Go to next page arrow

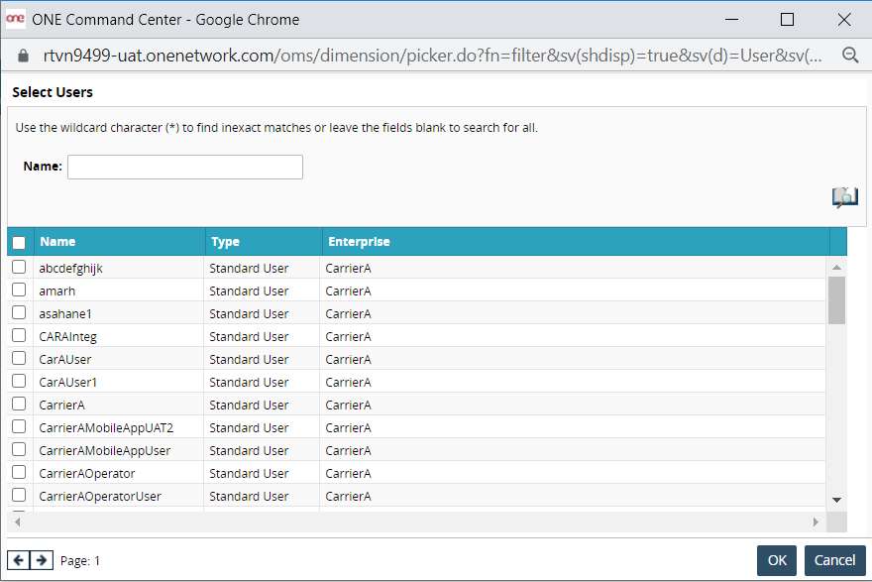(42, 560)
